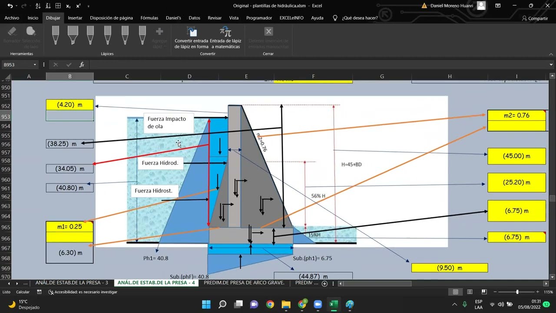This screenshot has width=556, height=313.
Task: Apply superscript with the x² icon
Action: point(78,6)
